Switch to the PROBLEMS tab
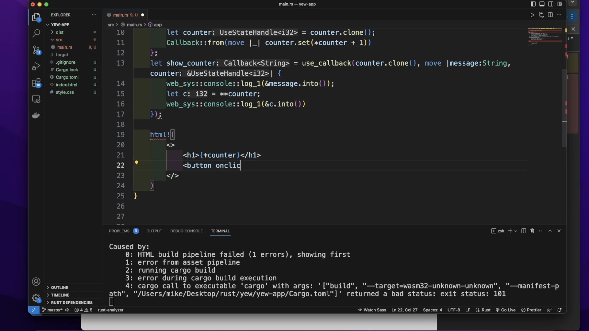 119,231
